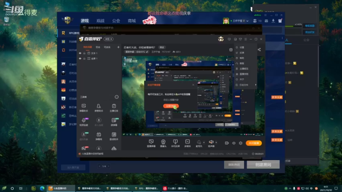Screen dimensions: 342x192
Task: Open the 歌词助手 tool icon
Action: [x=114, y=136]
